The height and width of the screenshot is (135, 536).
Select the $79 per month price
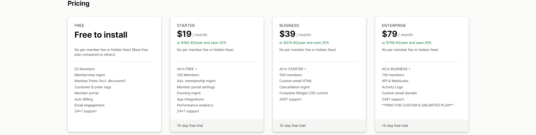pyautogui.click(x=397, y=34)
